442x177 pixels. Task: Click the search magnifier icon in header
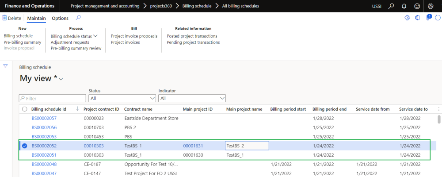tap(391, 6)
